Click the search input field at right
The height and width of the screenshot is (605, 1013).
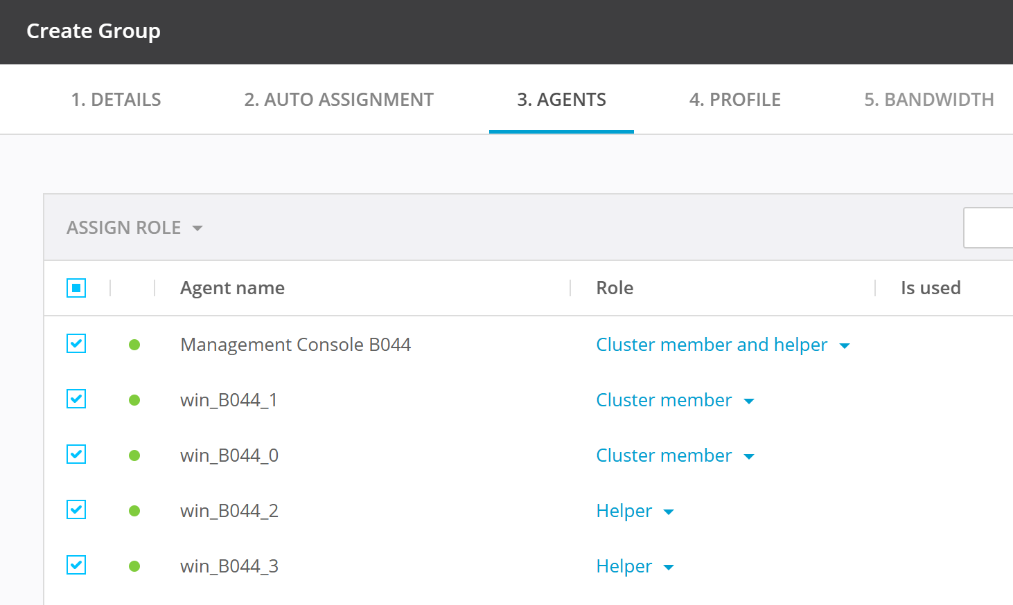tap(989, 228)
